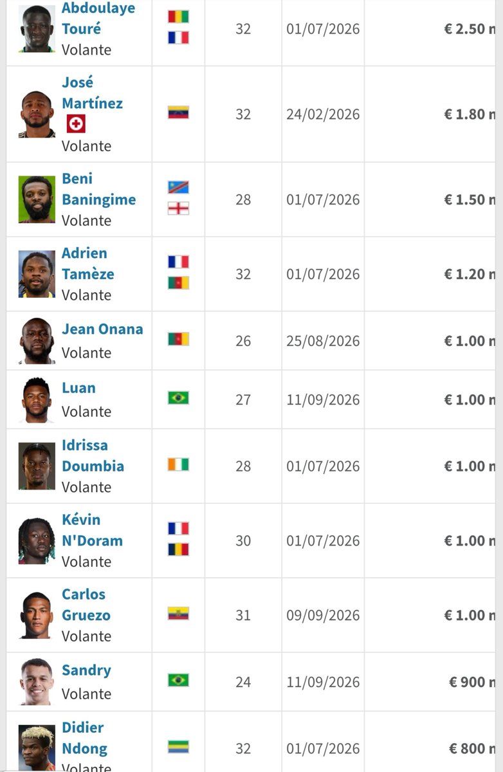Open the Kévin N'Doram player link

pos(92,530)
